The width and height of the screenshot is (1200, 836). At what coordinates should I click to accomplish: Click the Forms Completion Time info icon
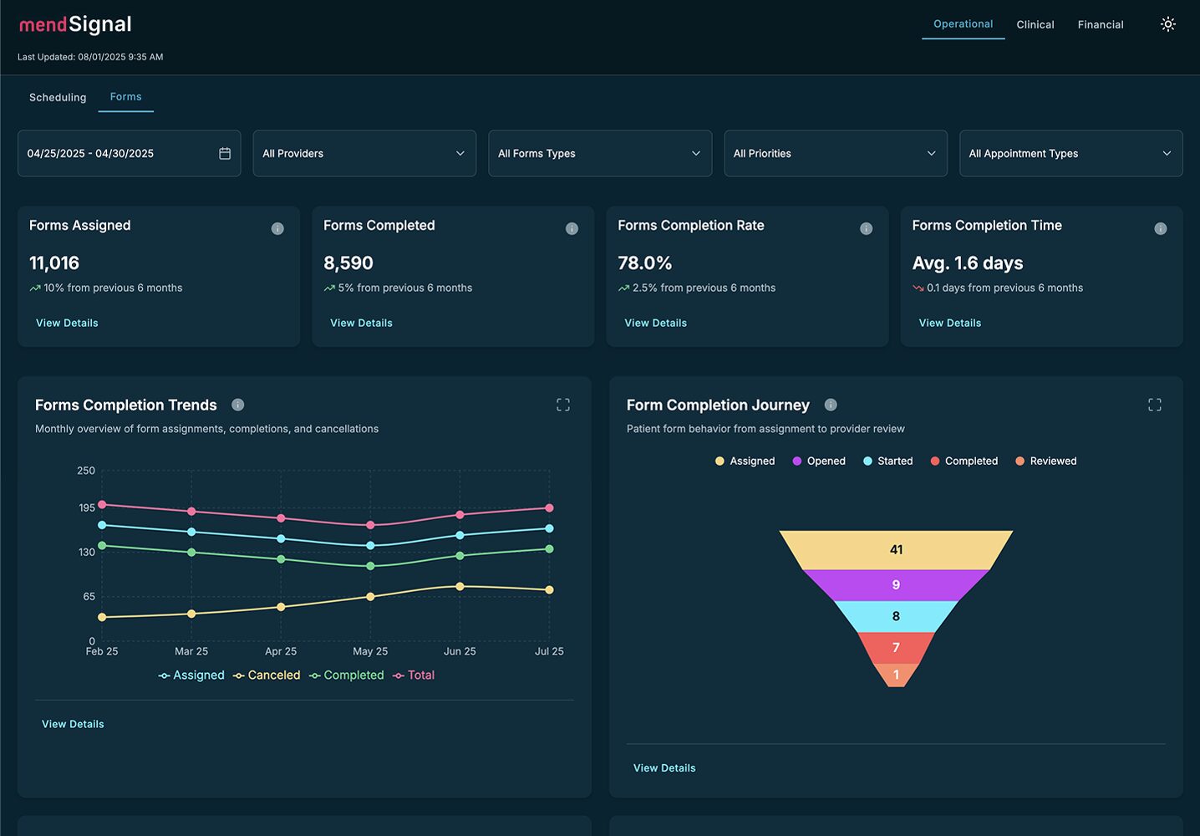(x=1160, y=229)
